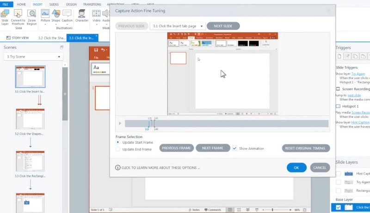The image size is (370, 213).
Task: Click the Notes status bar button
Action: pos(194,210)
